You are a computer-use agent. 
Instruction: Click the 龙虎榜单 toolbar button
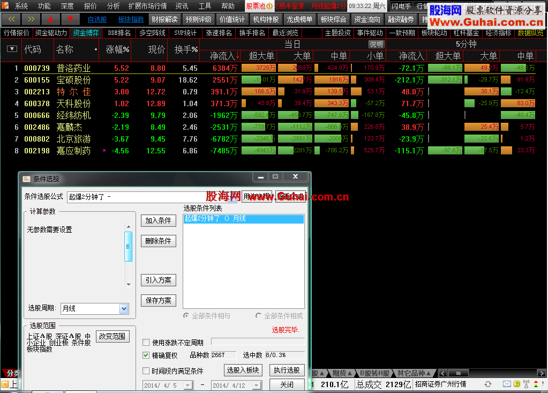pos(299,20)
